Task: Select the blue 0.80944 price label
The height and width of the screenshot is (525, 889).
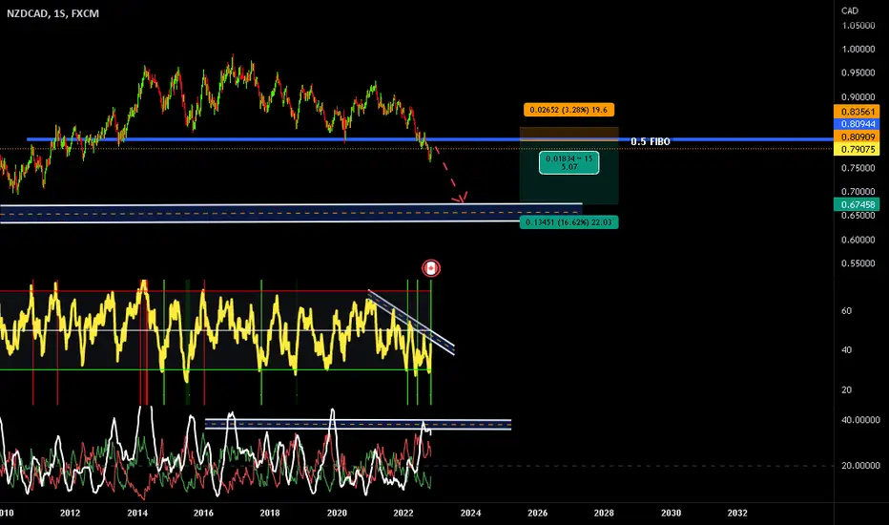Action: [x=857, y=124]
